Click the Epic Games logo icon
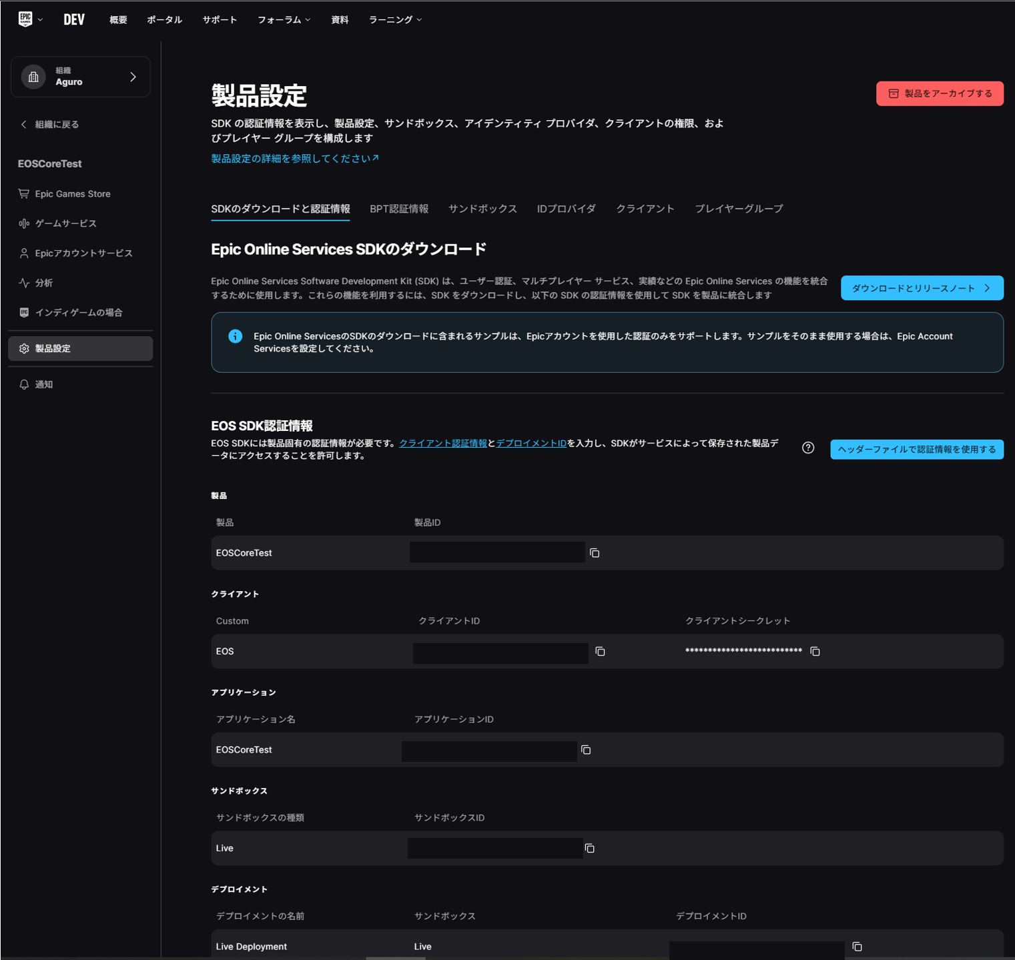This screenshot has width=1015, height=960. [25, 19]
